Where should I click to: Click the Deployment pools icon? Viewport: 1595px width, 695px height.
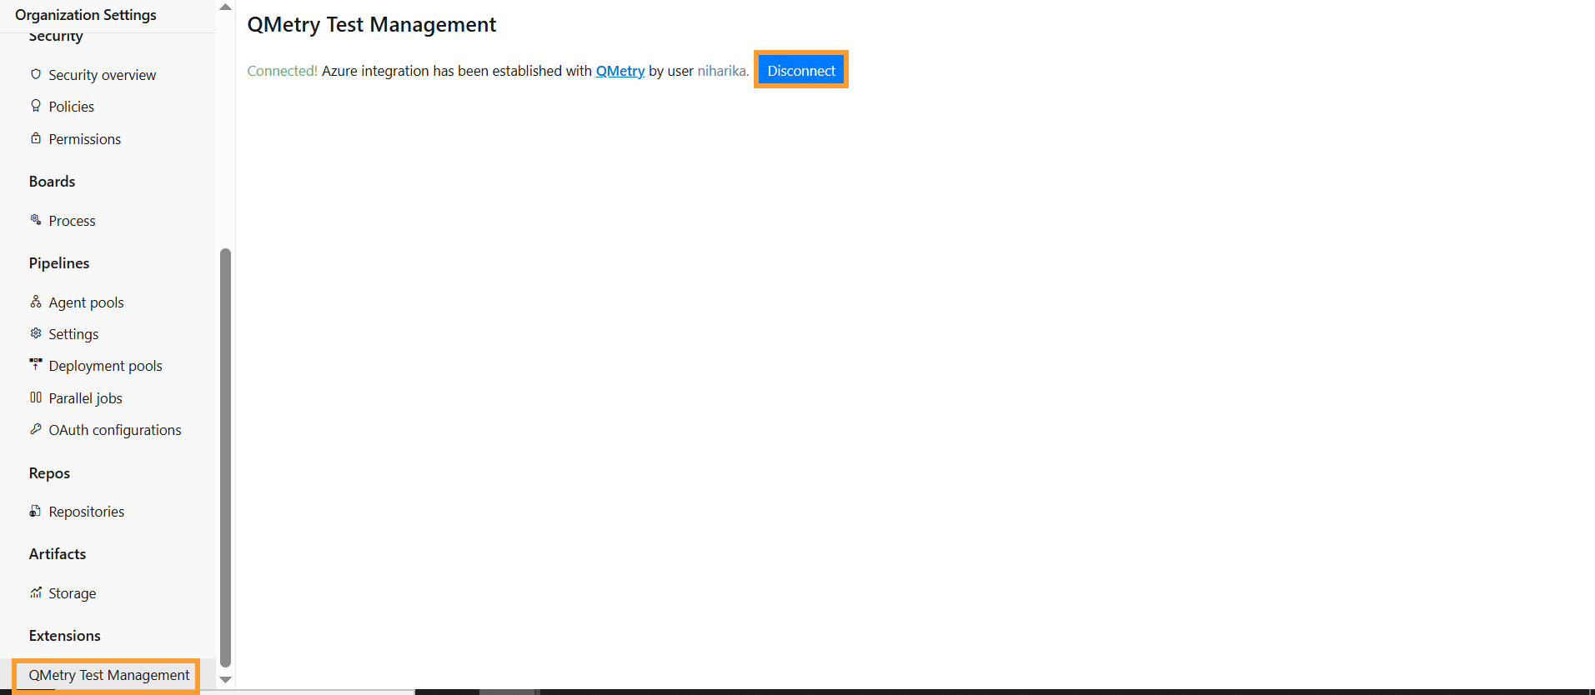(x=36, y=364)
